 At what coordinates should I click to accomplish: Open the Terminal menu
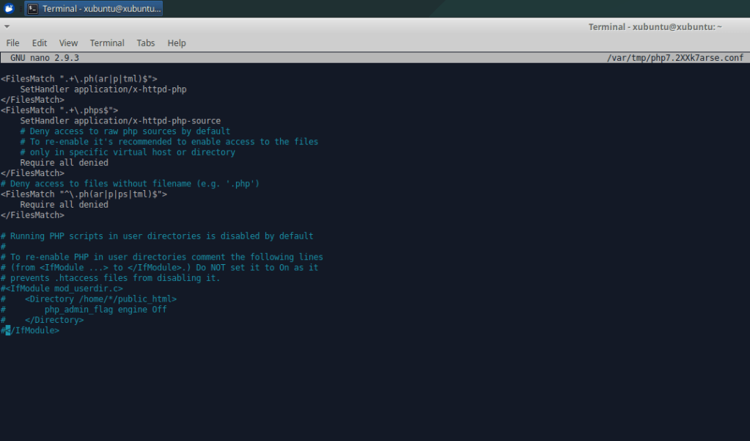point(107,43)
